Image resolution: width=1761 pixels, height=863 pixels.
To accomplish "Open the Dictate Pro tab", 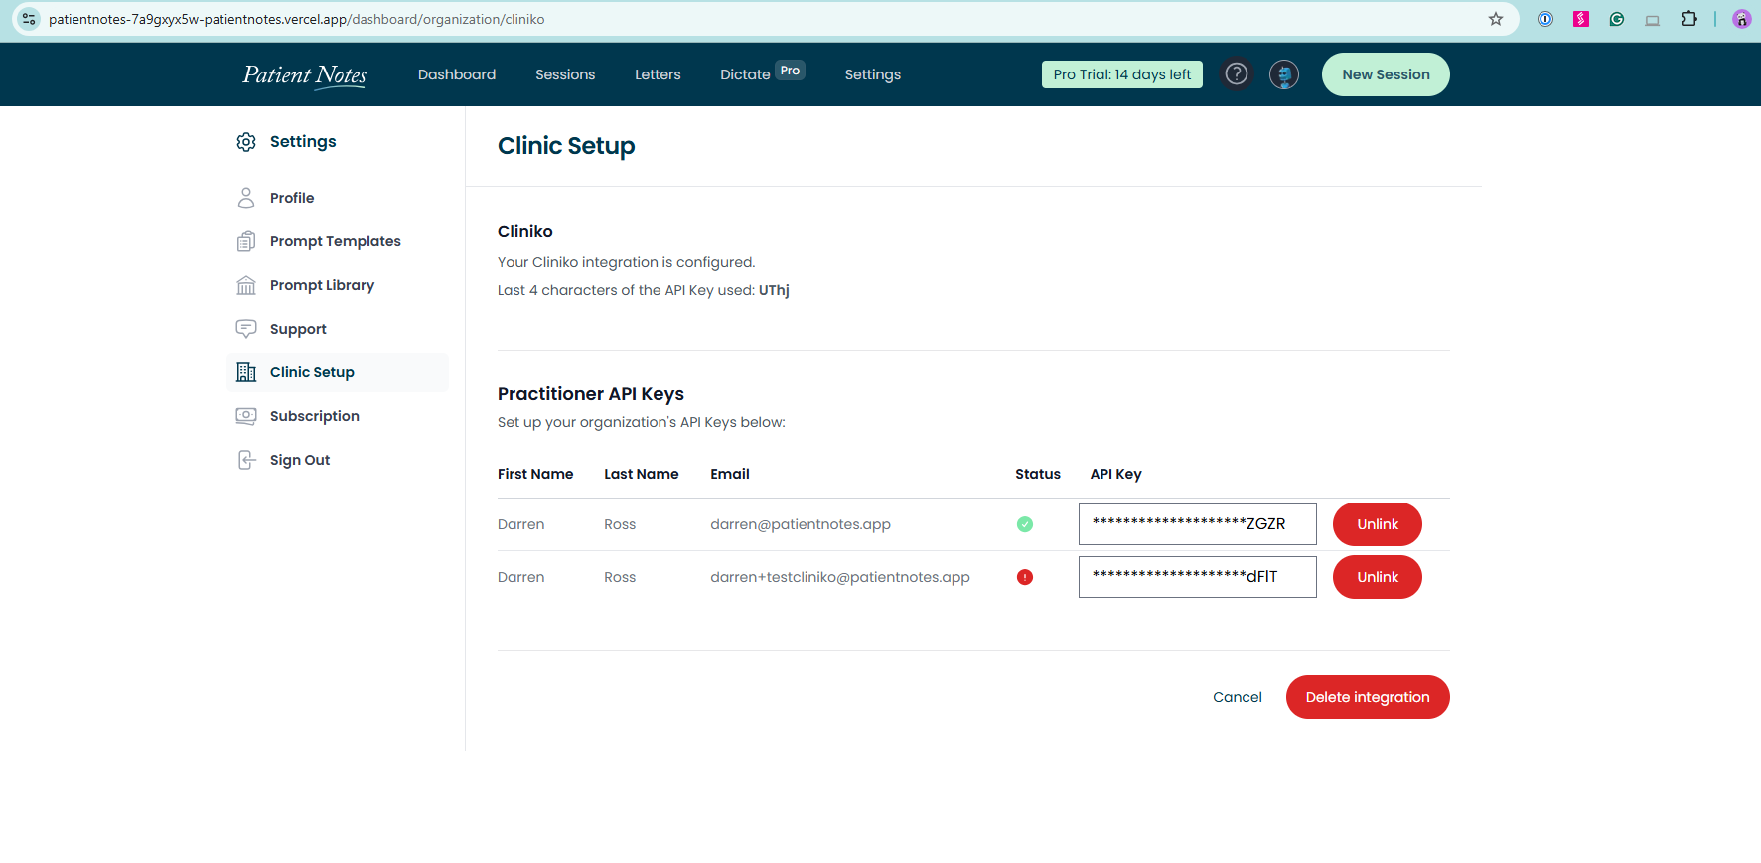I will click(x=763, y=73).
